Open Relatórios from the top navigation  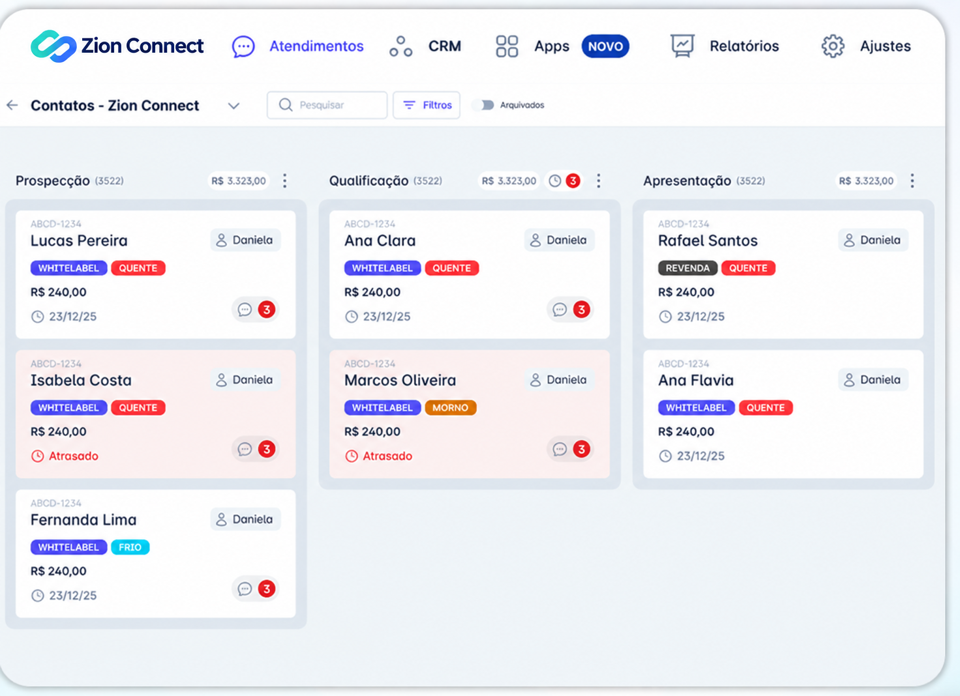pyautogui.click(x=725, y=46)
